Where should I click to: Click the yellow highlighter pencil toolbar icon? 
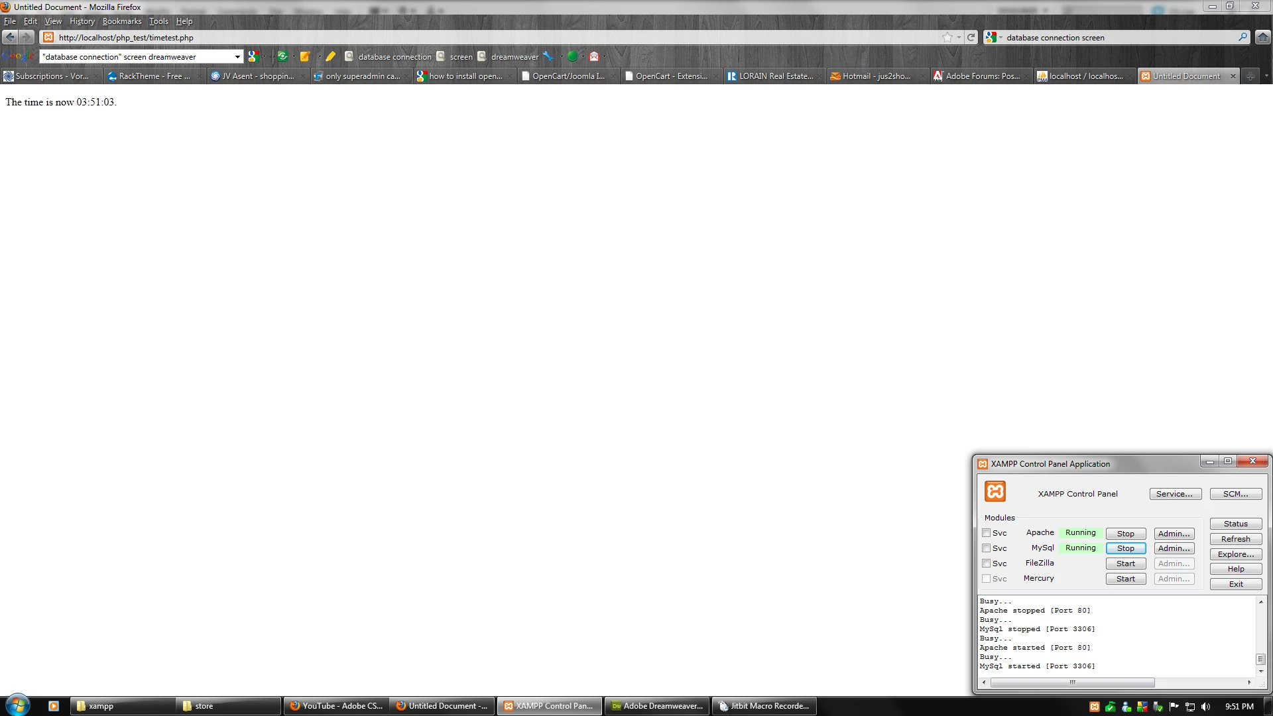(x=330, y=56)
